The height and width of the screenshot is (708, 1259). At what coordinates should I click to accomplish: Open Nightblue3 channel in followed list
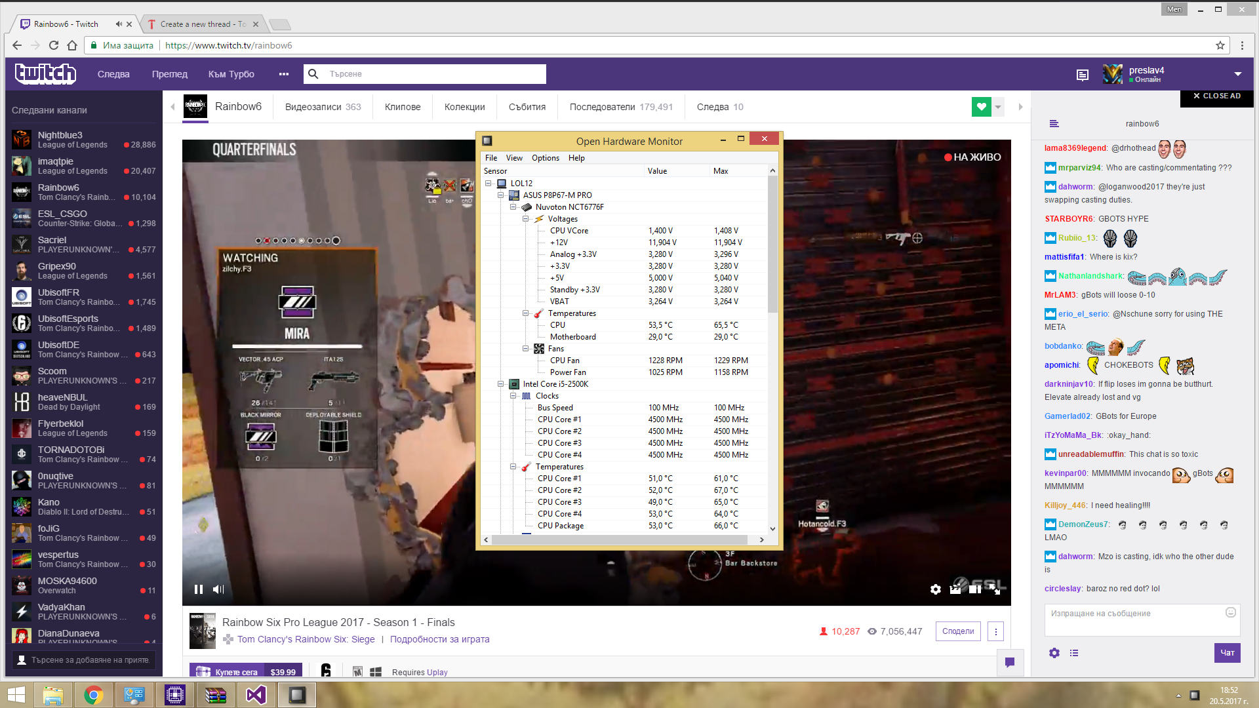pos(84,140)
